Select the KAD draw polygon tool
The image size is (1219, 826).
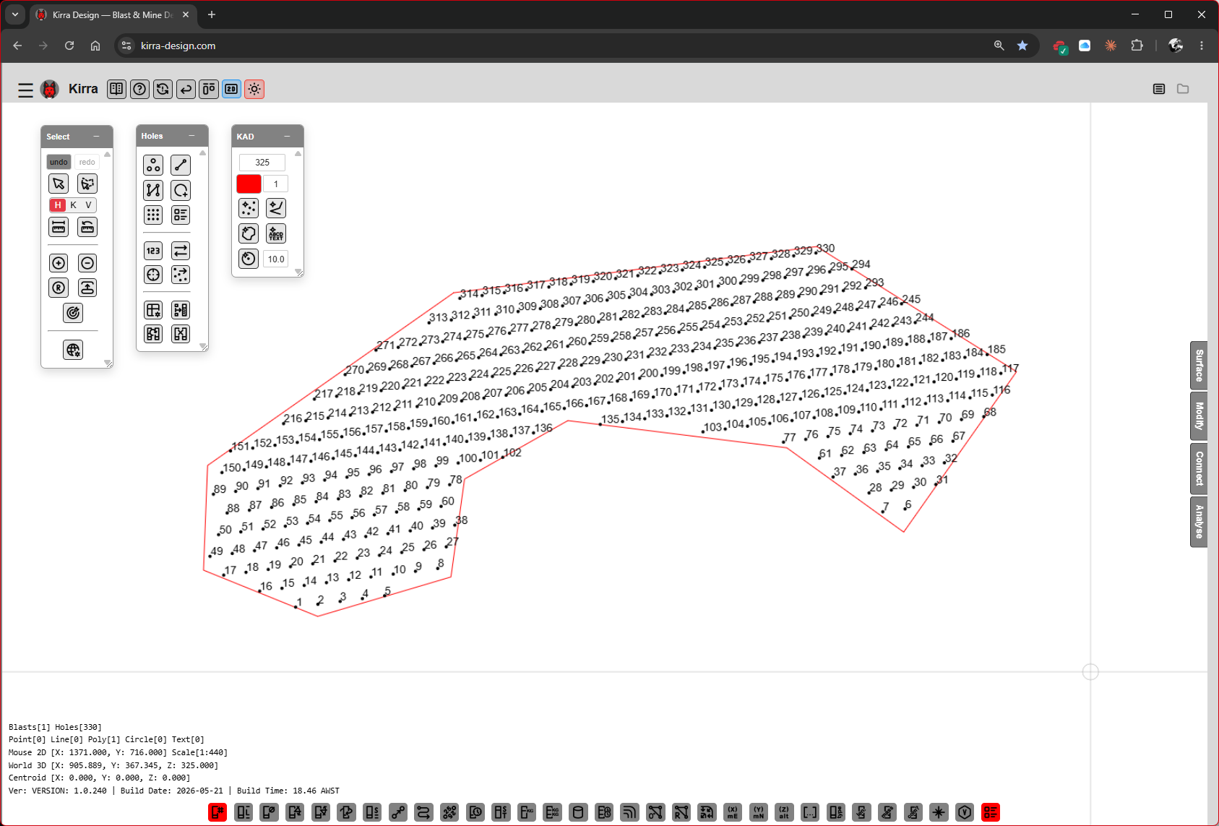pyautogui.click(x=249, y=233)
